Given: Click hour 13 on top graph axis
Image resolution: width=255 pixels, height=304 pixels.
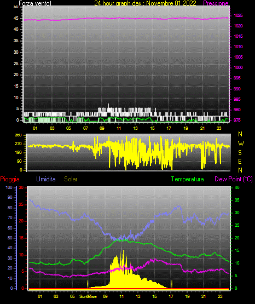Looking at the screenshot, I should pyautogui.click(x=135, y=128).
